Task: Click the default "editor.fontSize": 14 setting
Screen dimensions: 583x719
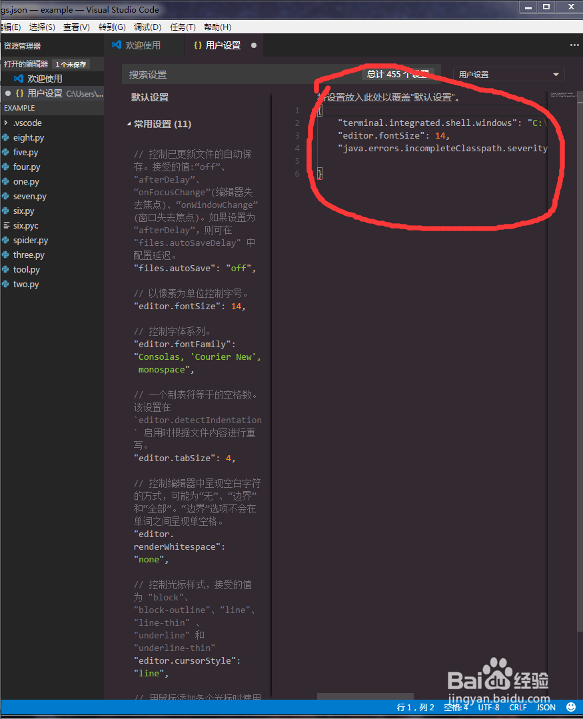Action: point(190,307)
